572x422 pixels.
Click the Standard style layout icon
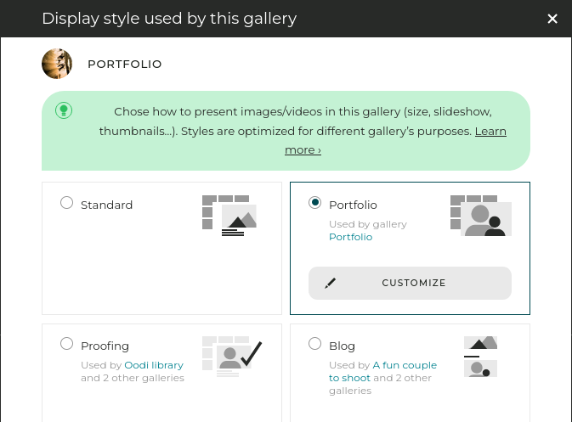point(229,216)
